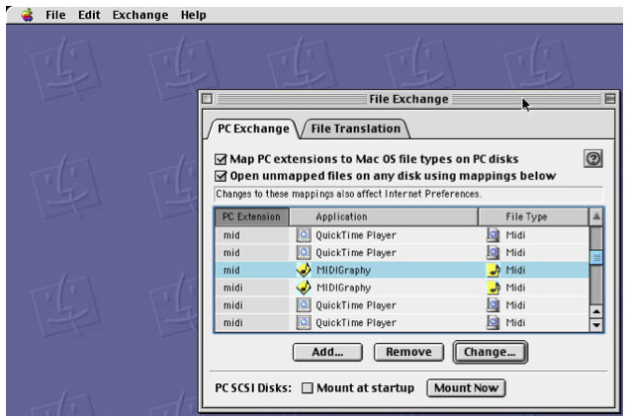This screenshot has width=628, height=419.
Task: Open the Edit menu
Action: [x=89, y=15]
